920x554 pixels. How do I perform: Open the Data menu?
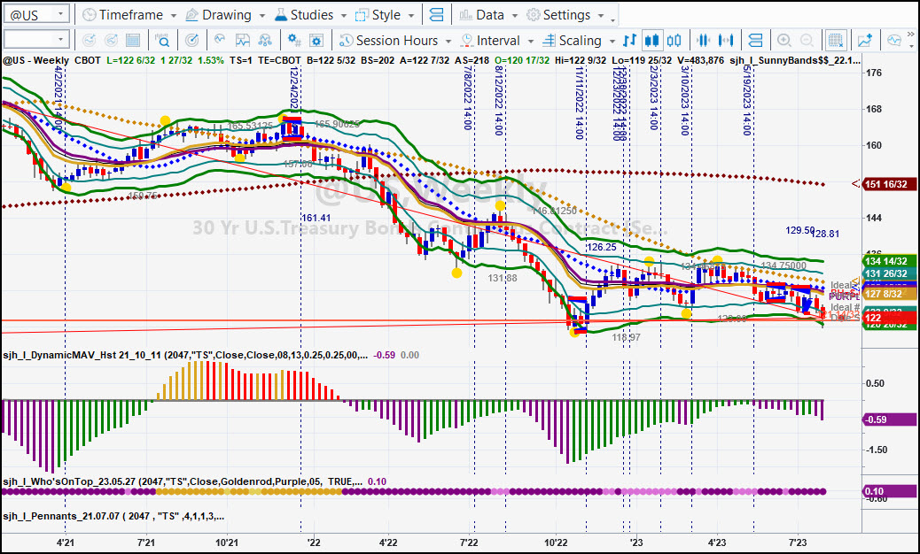point(481,15)
